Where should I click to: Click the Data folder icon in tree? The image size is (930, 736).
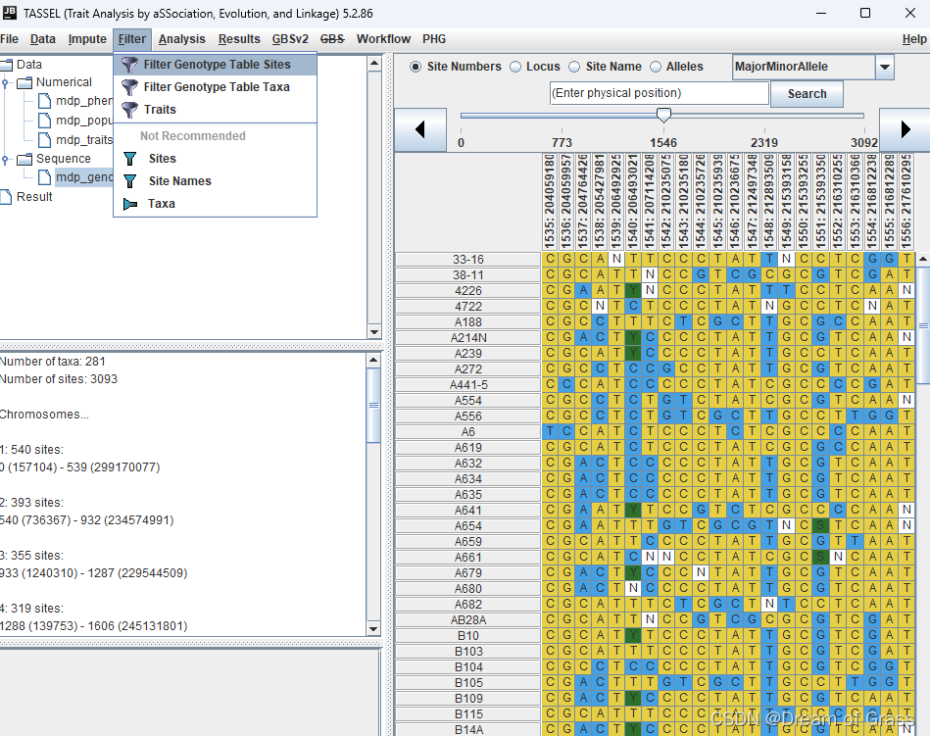coord(7,64)
